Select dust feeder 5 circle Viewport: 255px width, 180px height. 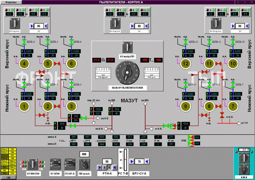pyautogui.click(x=48, y=64)
